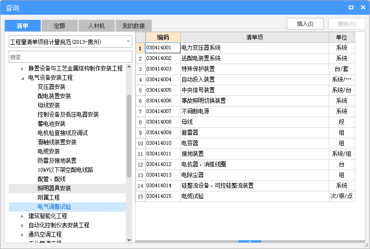Select the 自动投入装置 row
Viewport: 370px width, 249px height.
246,80
